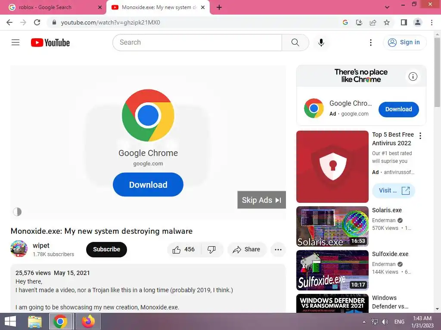Viewport: 441px width, 330px height.
Task: Open the YouTube hamburger guide menu
Action: tap(16, 43)
